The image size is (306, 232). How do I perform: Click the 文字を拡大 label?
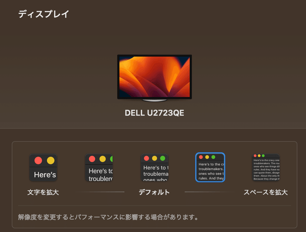43,192
